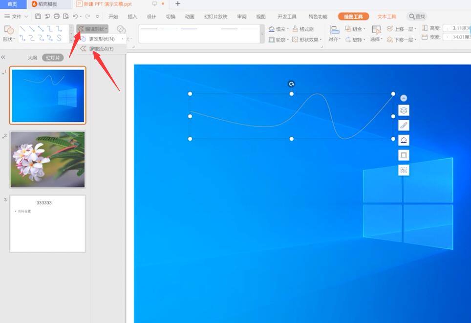Select the elbow connector in shape gallery
This screenshot has height=323, width=471.
coord(50,29)
